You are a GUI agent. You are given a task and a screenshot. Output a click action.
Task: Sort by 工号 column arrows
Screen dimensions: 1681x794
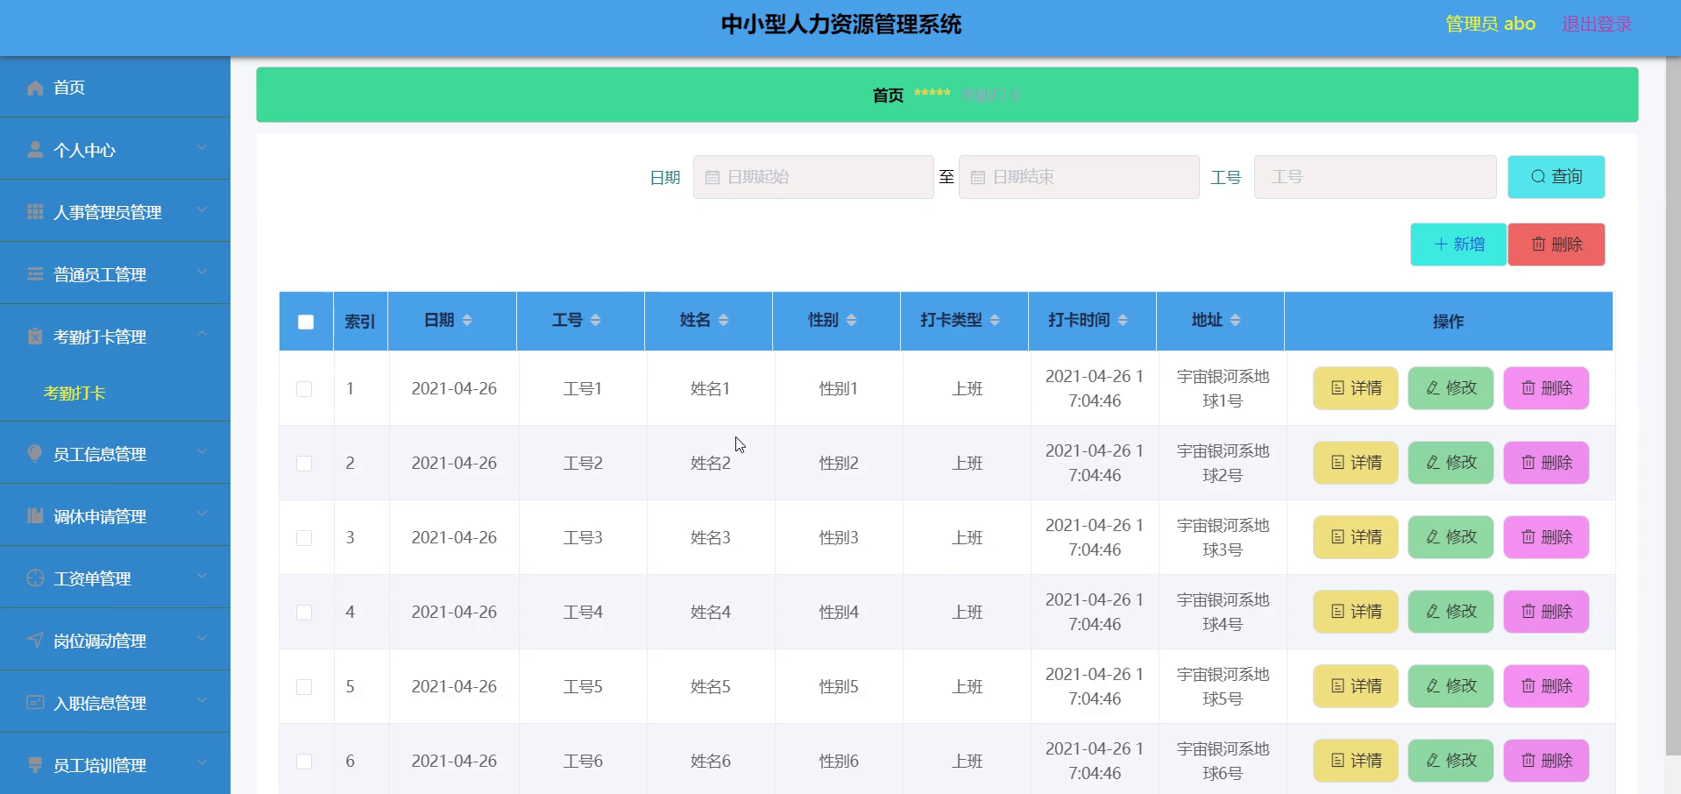(596, 320)
